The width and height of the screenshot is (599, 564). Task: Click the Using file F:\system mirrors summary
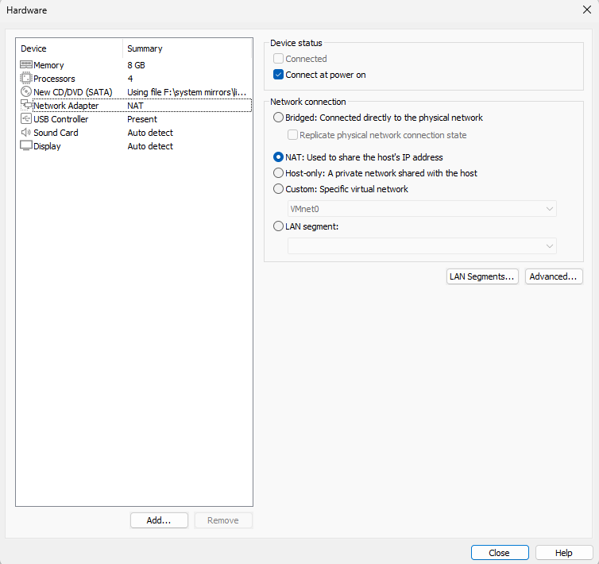(x=187, y=92)
